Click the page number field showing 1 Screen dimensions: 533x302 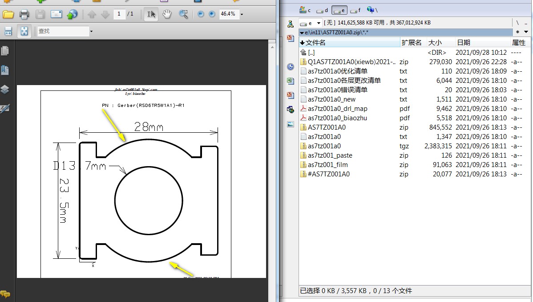pos(119,14)
